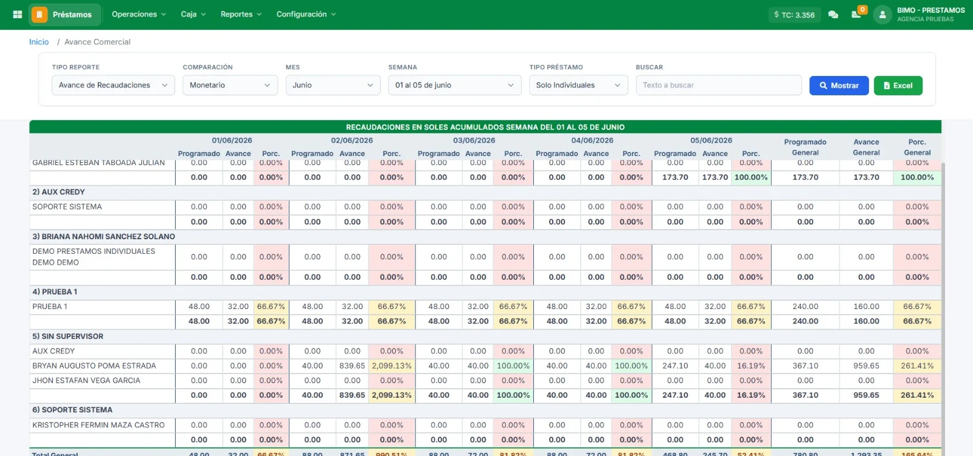Click the 05/06/2026 date column header

point(711,140)
